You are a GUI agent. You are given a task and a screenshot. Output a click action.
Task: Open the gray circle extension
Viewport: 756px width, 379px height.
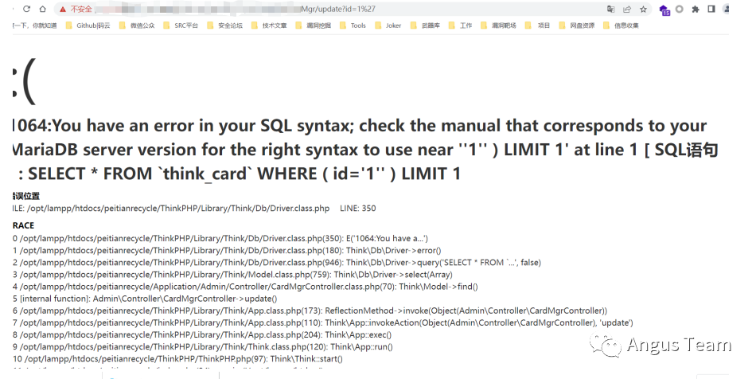tap(680, 10)
